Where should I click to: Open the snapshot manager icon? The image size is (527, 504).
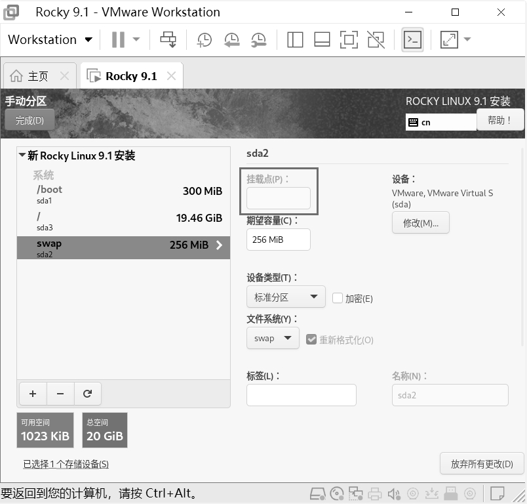click(259, 39)
